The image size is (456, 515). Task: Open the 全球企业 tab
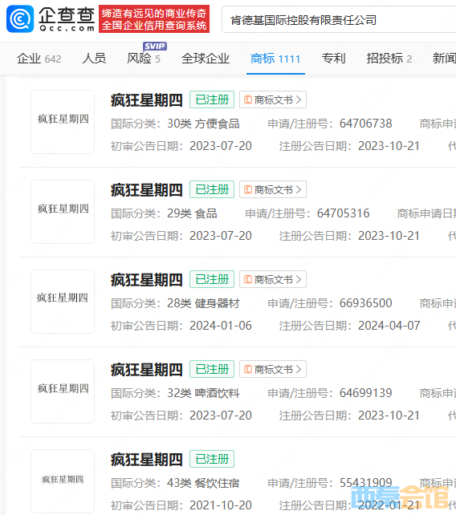(206, 59)
